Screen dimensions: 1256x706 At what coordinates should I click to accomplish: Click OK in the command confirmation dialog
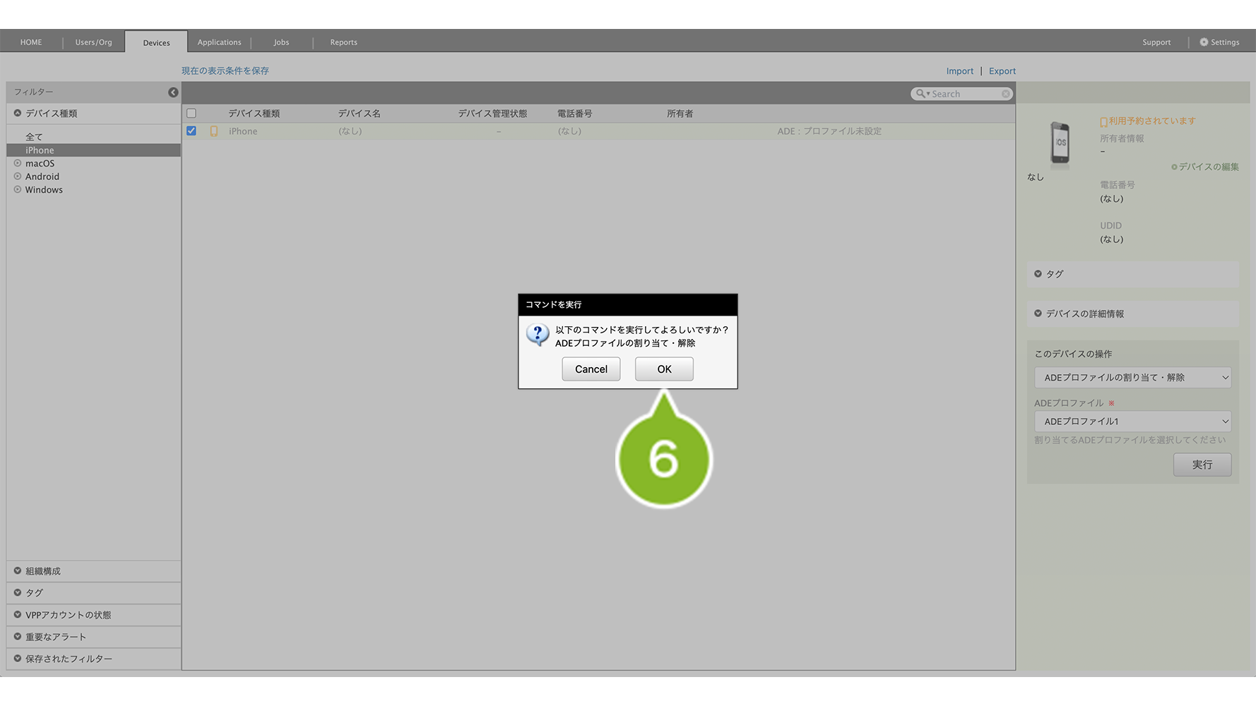point(663,369)
